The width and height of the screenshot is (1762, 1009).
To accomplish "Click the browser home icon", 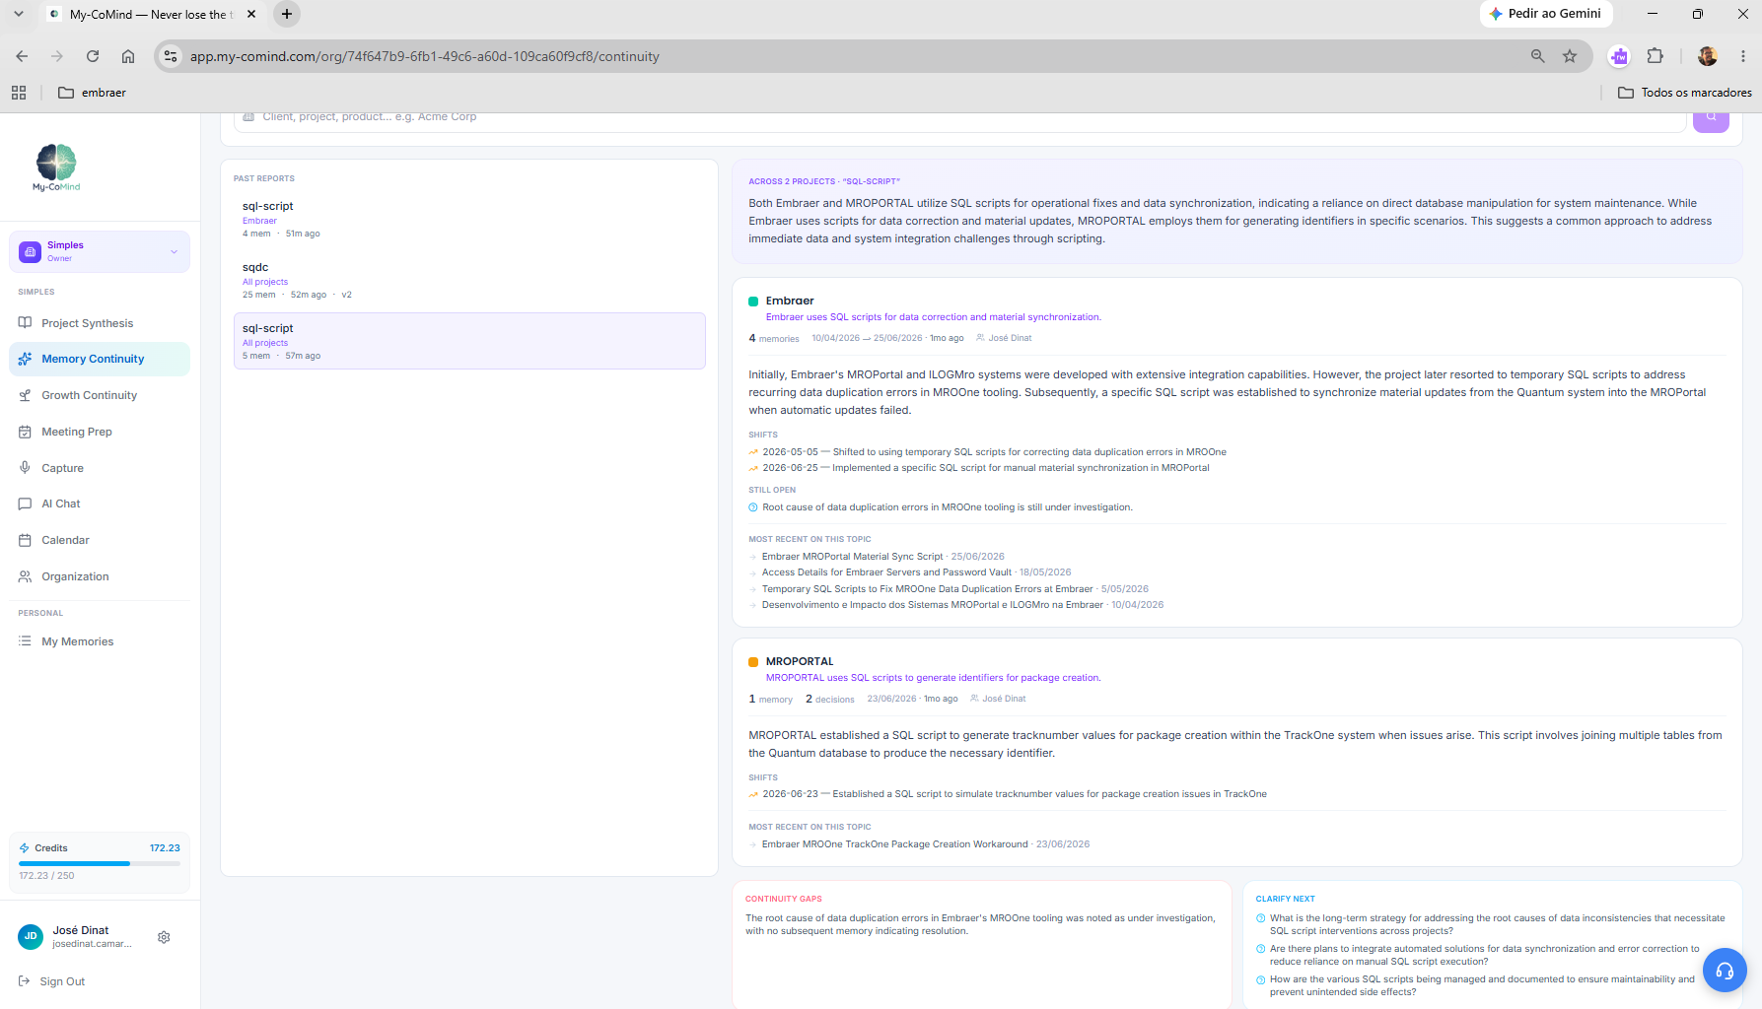I will (128, 56).
